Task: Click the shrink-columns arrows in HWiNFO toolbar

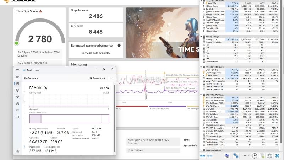Action: click(x=210, y=156)
